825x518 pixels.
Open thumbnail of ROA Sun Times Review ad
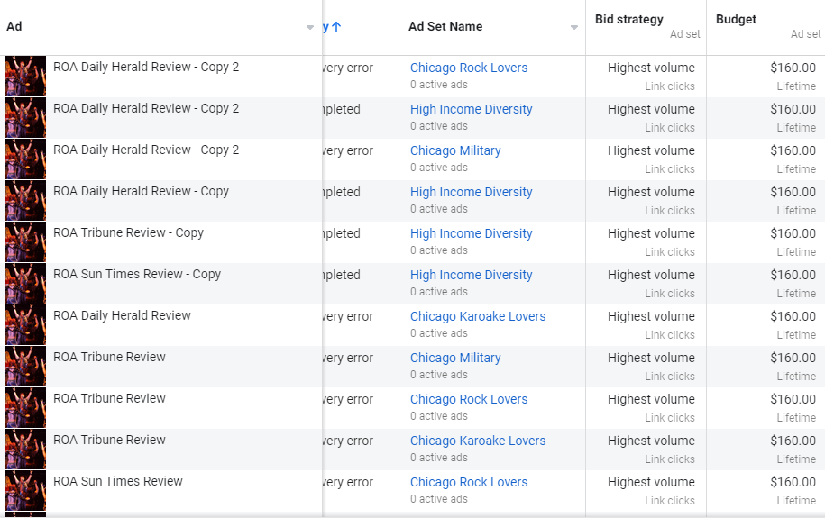click(25, 491)
